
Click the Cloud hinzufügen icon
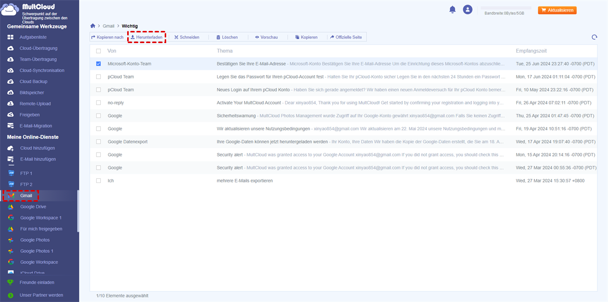(x=10, y=148)
